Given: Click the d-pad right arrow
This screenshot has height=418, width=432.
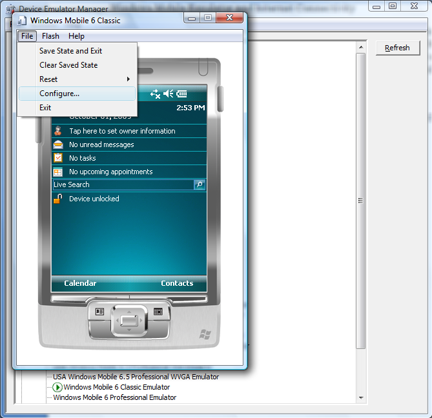Looking at the screenshot, I should coord(141,321).
